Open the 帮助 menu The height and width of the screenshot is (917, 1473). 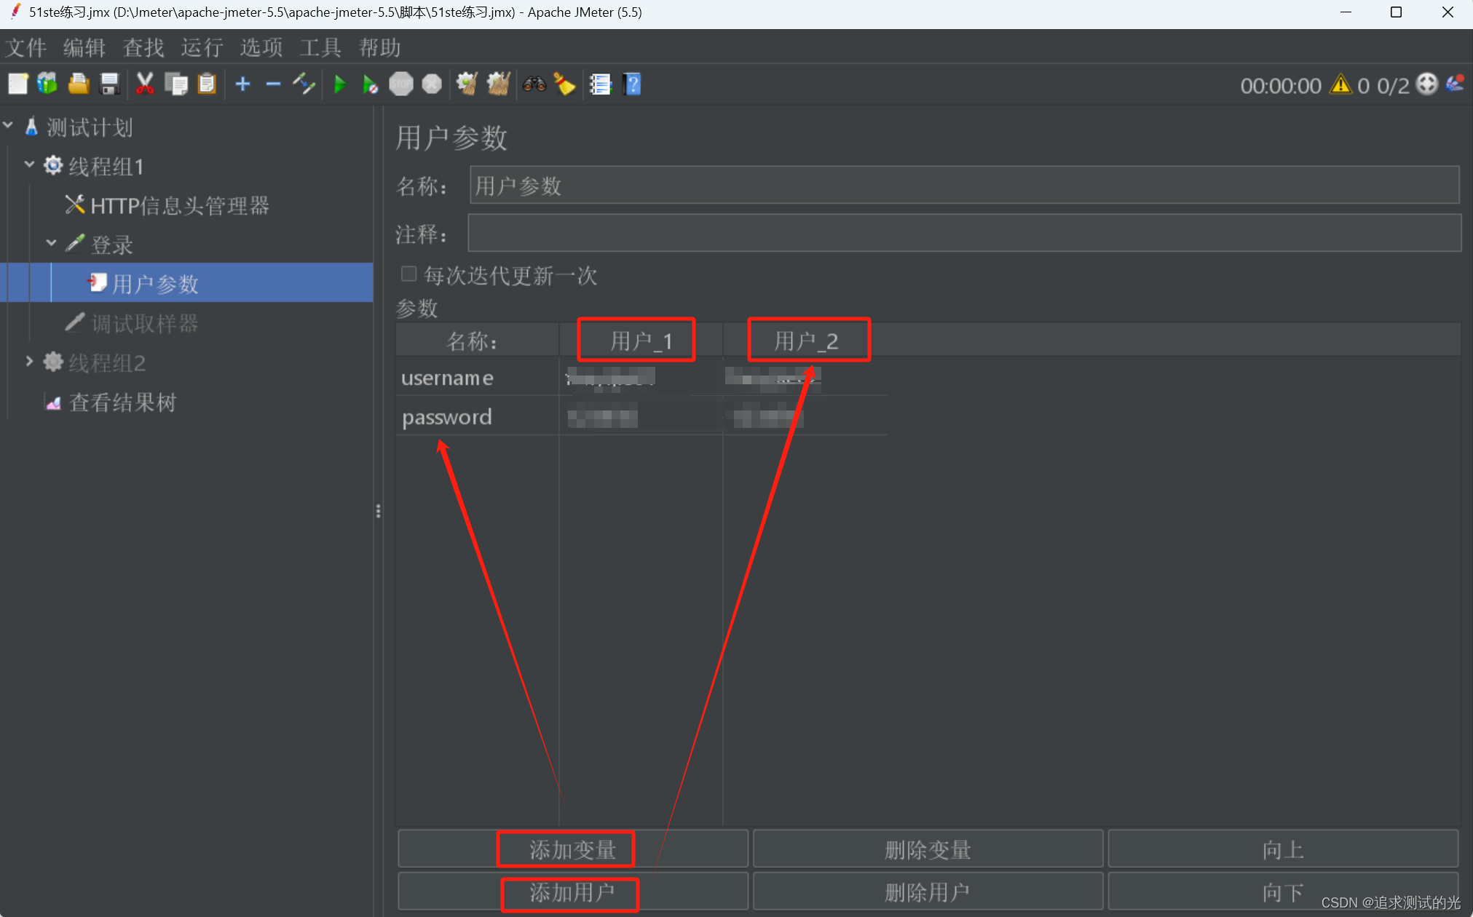(380, 48)
